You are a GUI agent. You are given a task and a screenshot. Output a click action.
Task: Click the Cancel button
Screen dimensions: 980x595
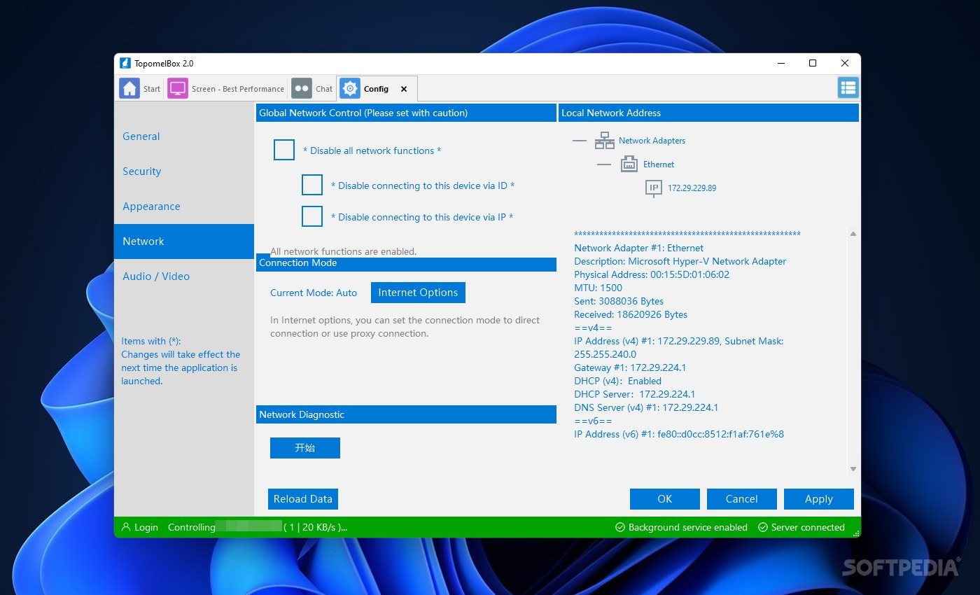click(742, 499)
